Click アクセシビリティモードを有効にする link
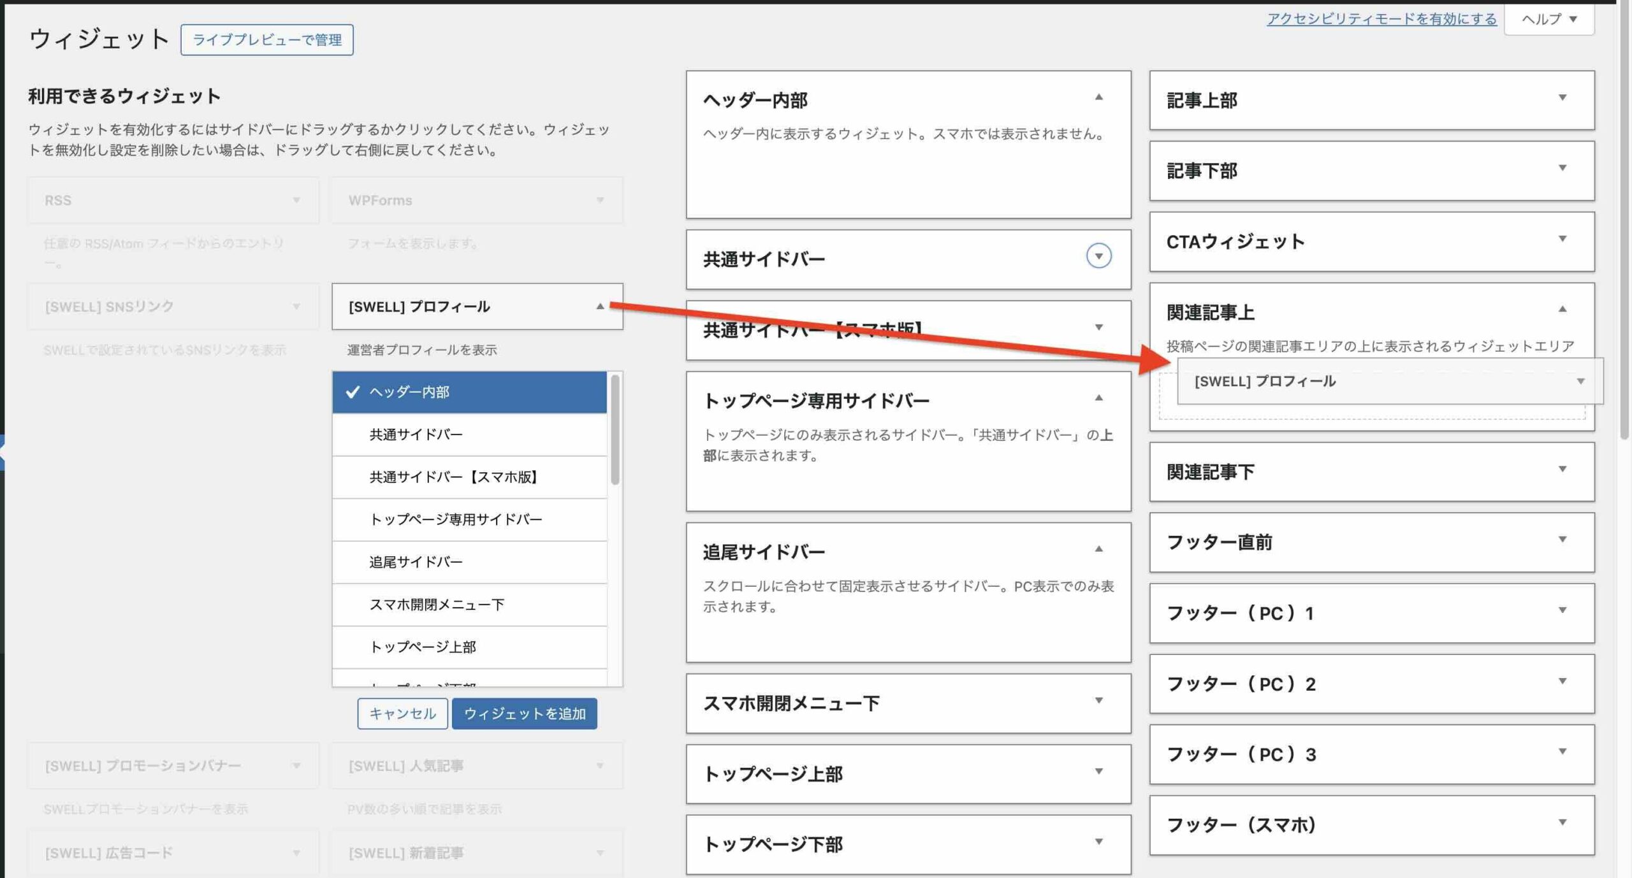 (1381, 19)
